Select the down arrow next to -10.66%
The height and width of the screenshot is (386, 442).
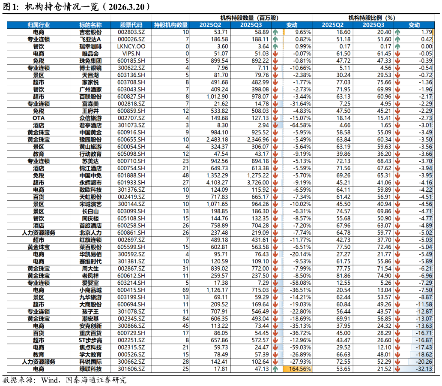pyautogui.click(x=275, y=68)
